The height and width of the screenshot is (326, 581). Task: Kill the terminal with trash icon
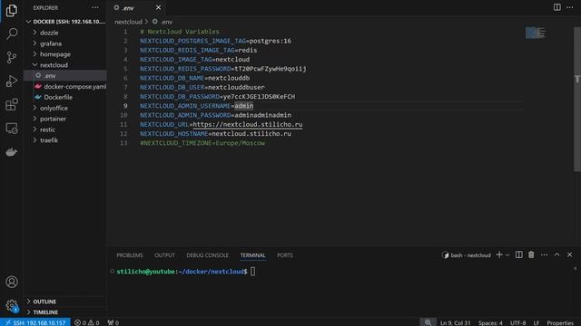pyautogui.click(x=531, y=255)
